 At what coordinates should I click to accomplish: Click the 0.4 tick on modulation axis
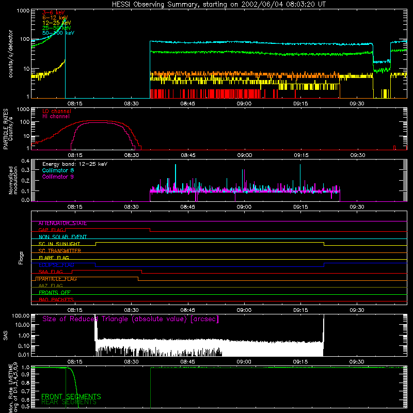tap(25, 161)
